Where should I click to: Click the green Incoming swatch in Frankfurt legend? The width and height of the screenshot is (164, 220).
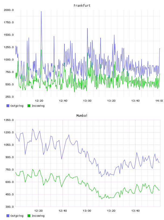click(29, 106)
